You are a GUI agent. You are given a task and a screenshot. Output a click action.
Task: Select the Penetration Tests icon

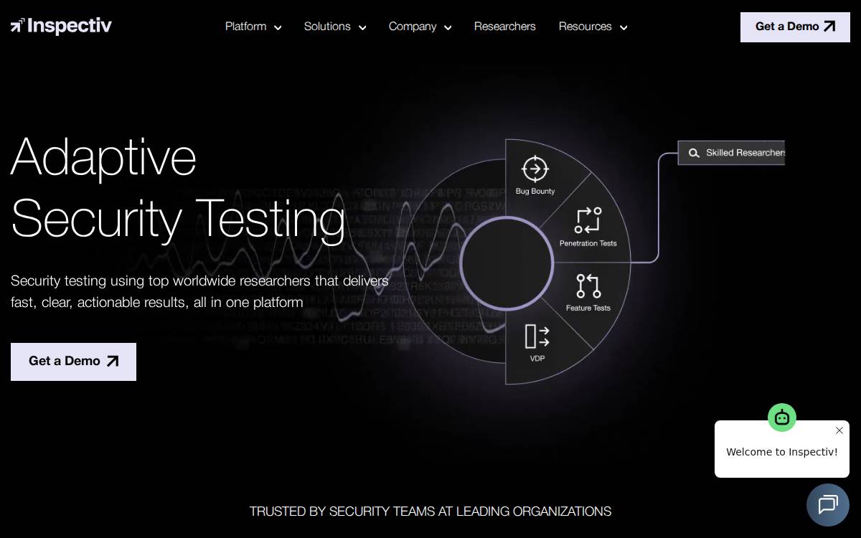588,220
